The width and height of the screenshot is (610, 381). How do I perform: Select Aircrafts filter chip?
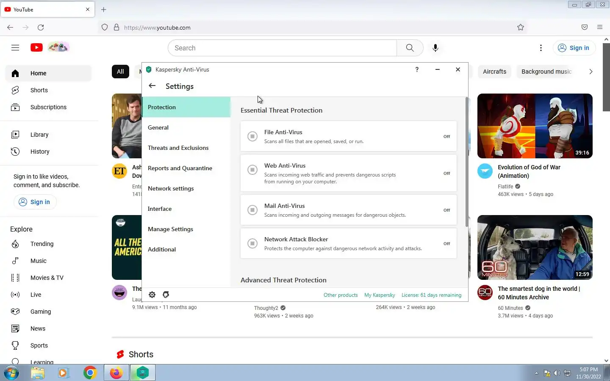tap(494, 72)
